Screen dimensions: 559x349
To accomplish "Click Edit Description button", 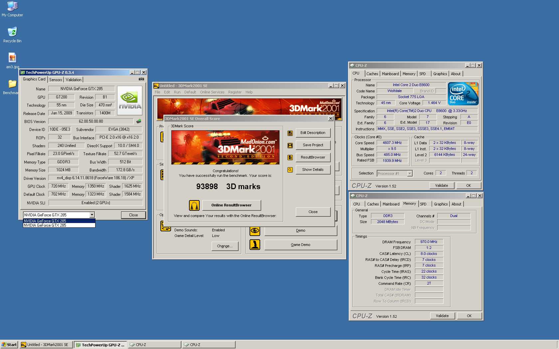I will 313,133.
